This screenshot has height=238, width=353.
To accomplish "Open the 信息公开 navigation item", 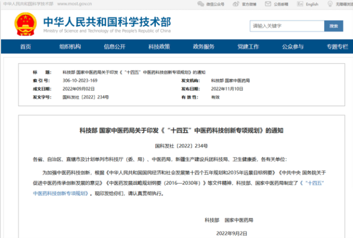I will coord(114,47).
